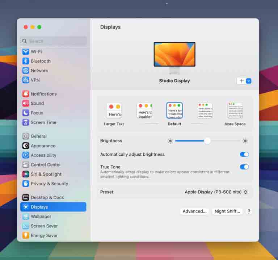Open the Energy Saver pane label
278x260 pixels.
[x=44, y=235]
